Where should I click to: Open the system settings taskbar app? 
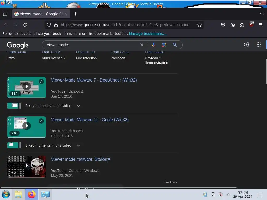coord(45,194)
